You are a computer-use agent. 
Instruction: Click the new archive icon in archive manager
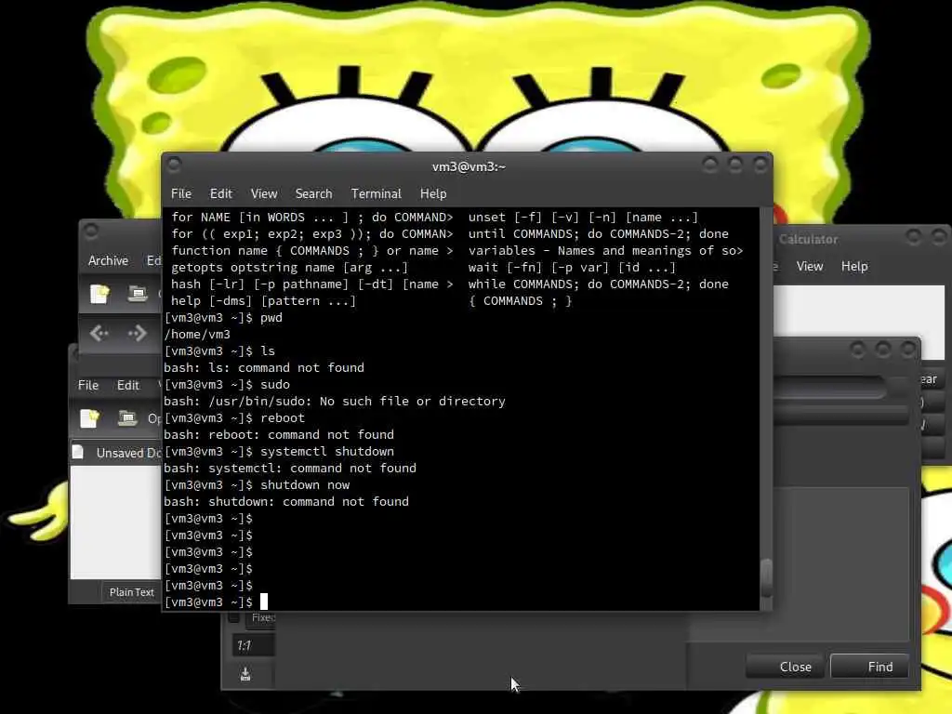(x=99, y=294)
